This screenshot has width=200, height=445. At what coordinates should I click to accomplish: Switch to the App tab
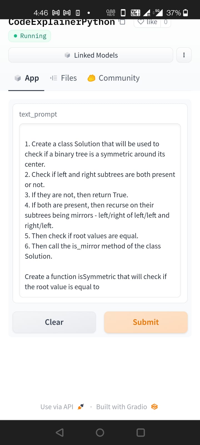point(27,78)
